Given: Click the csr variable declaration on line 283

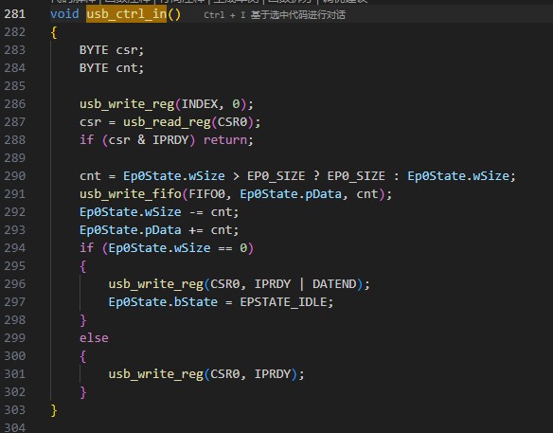Looking at the screenshot, I should [126, 50].
